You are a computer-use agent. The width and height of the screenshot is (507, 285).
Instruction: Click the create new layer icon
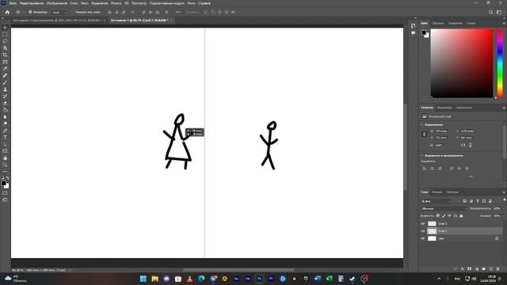[491, 269]
